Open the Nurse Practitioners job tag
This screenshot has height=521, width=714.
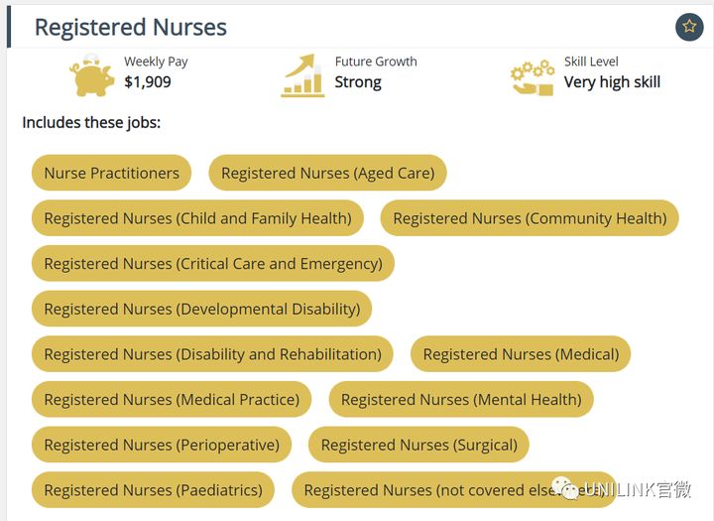[x=111, y=173]
